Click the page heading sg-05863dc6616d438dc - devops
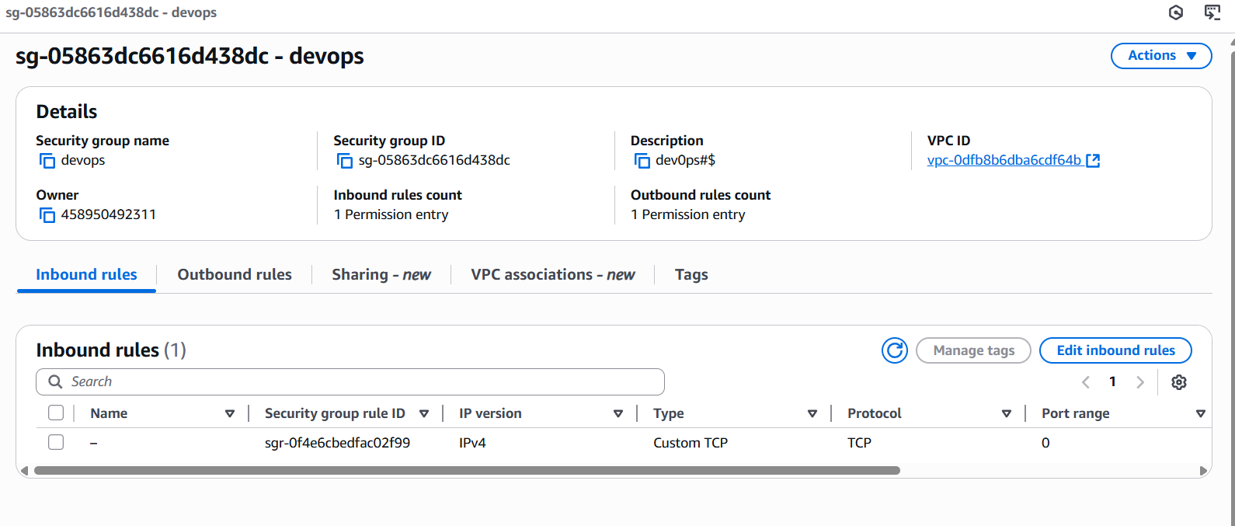The image size is (1235, 526). pyautogui.click(x=190, y=56)
